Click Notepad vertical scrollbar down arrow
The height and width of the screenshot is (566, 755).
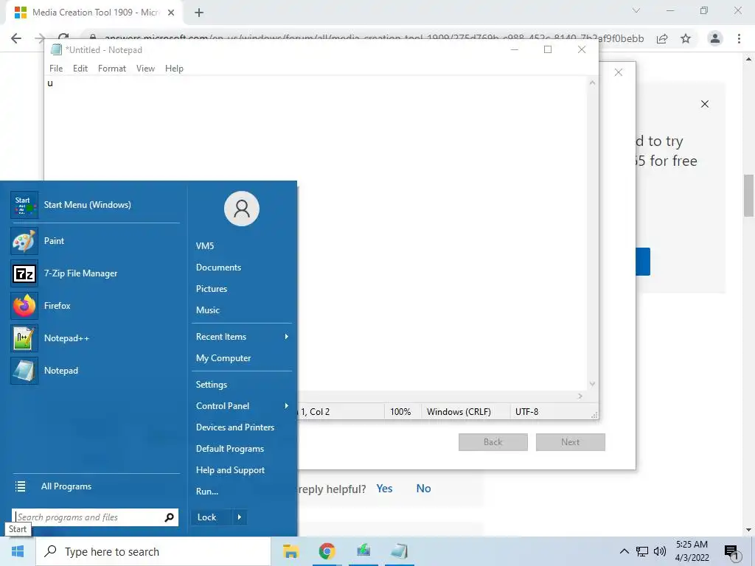(592, 384)
